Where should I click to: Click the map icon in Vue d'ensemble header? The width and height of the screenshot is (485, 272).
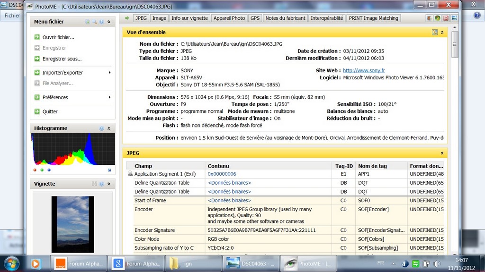pyautogui.click(x=435, y=33)
